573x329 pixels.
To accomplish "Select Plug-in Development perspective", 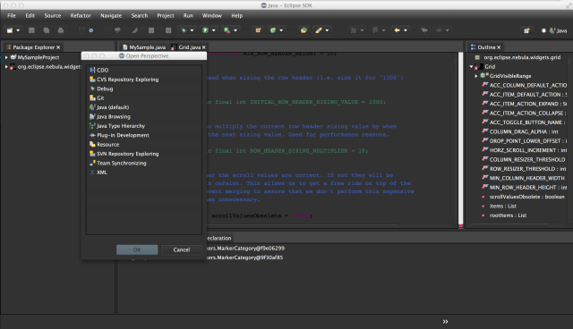I will 119,135.
